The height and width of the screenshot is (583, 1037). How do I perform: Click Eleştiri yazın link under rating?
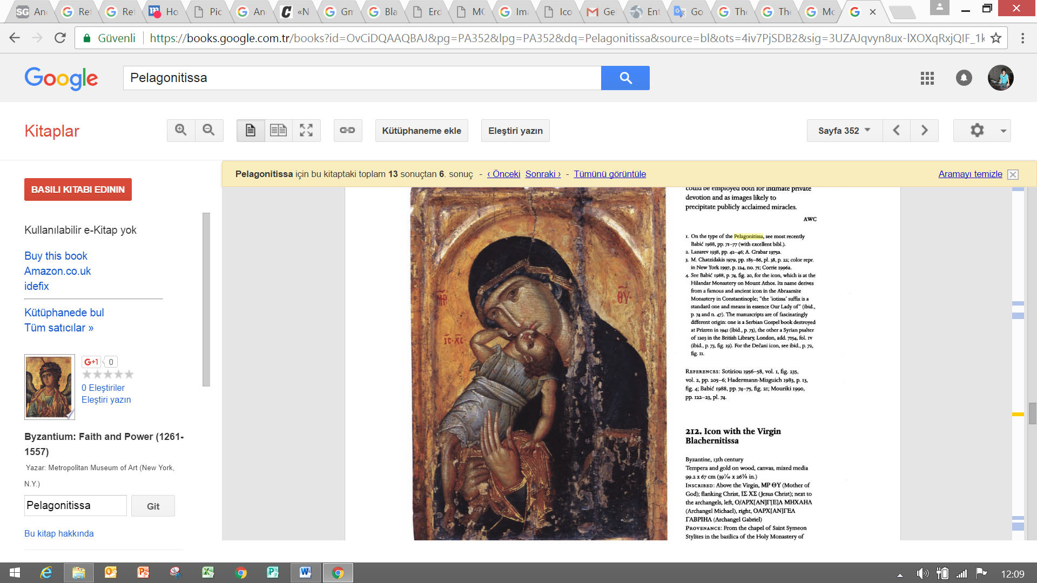(106, 399)
